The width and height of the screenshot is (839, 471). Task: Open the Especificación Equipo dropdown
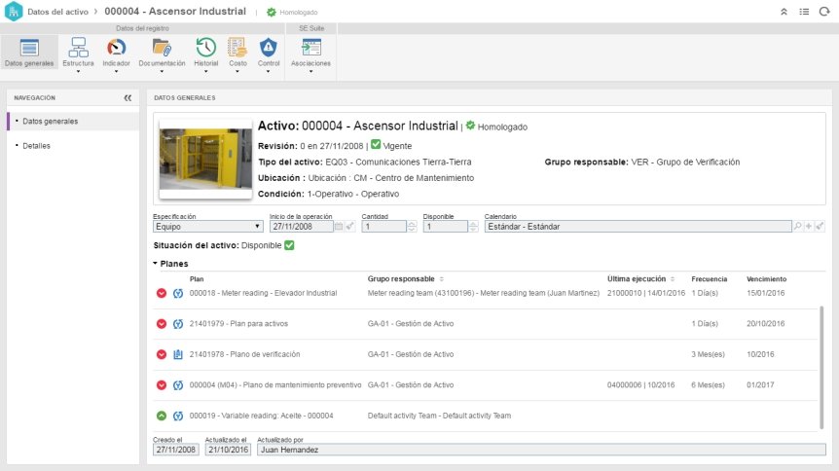[x=207, y=227]
